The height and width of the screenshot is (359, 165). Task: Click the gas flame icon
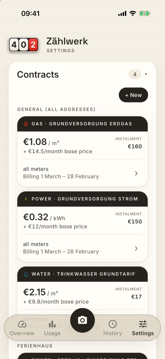26,124
